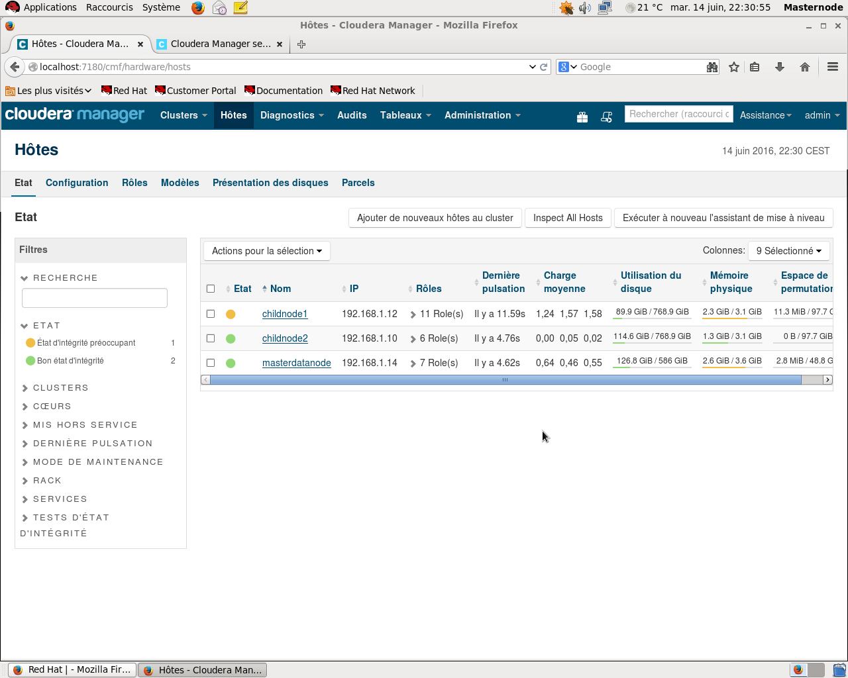Type in the Rechercher search field
Screen dimensions: 848x678
pyautogui.click(x=678, y=114)
